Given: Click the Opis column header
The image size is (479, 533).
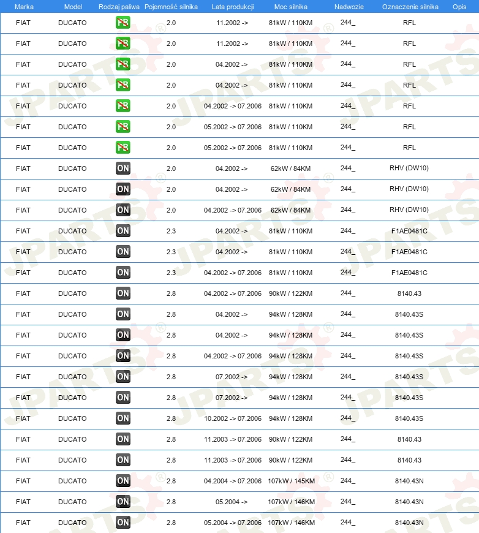Looking at the screenshot, I should click(459, 7).
